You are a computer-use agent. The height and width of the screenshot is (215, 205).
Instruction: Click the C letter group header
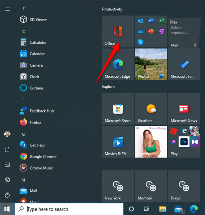pyautogui.click(x=24, y=32)
